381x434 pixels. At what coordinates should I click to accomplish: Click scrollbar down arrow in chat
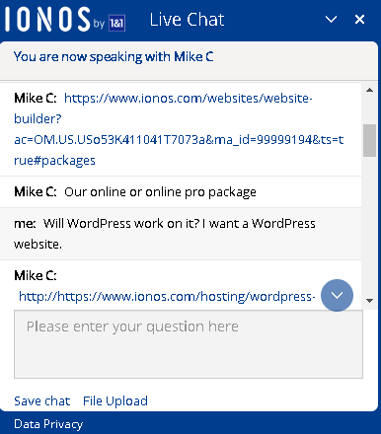(x=369, y=301)
